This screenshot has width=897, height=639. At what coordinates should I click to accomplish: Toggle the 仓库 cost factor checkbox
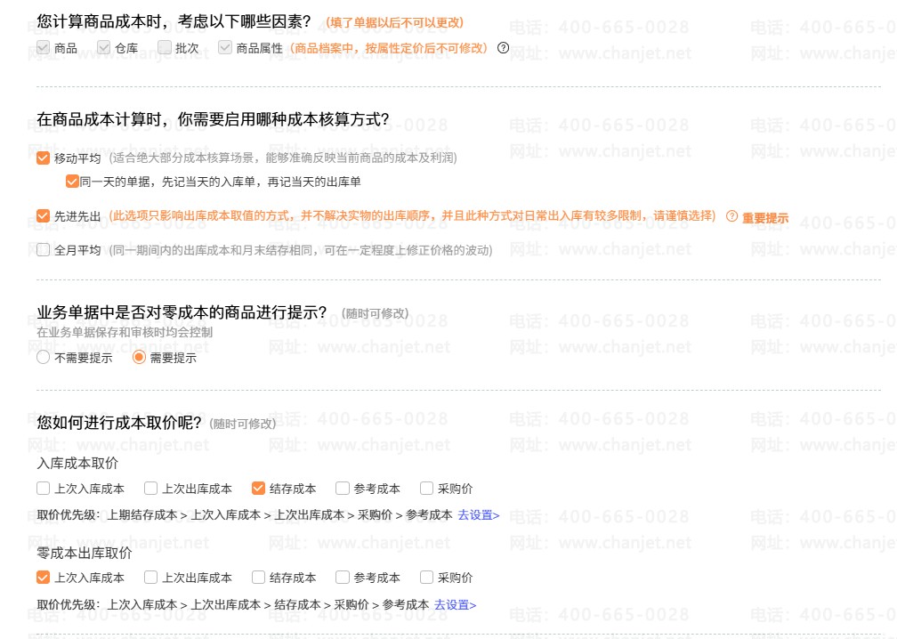click(x=103, y=47)
